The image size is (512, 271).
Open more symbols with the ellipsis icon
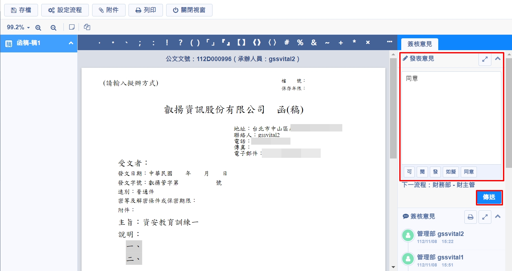(390, 42)
